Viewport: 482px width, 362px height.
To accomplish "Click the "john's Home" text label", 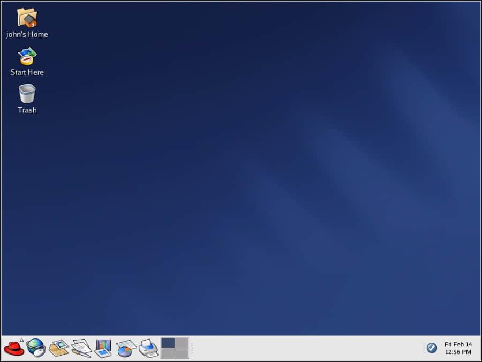I will [27, 34].
